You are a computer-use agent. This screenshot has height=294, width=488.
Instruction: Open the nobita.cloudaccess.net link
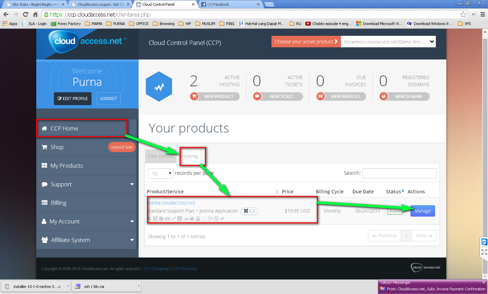click(x=171, y=203)
